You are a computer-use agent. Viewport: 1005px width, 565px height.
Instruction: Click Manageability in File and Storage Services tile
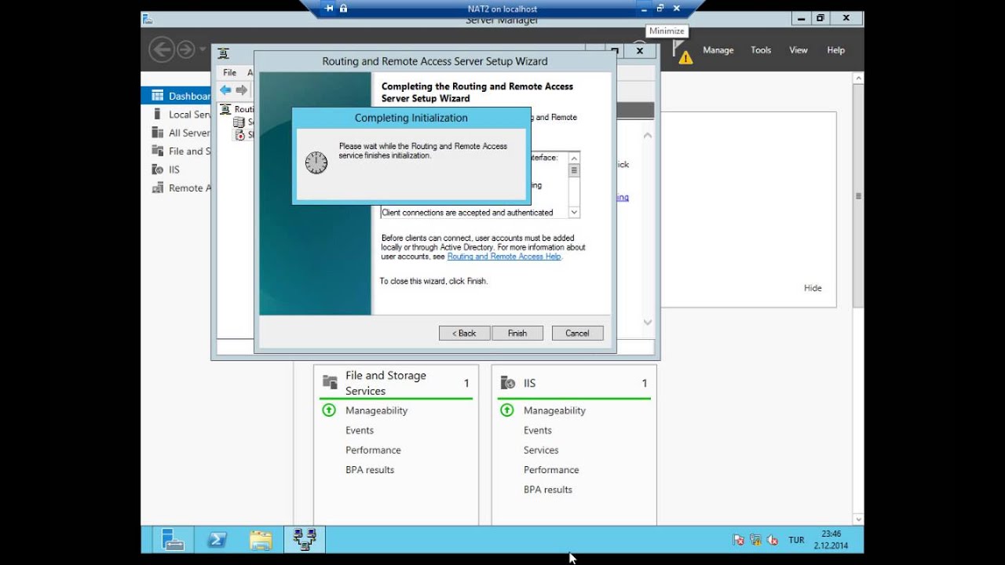(376, 410)
